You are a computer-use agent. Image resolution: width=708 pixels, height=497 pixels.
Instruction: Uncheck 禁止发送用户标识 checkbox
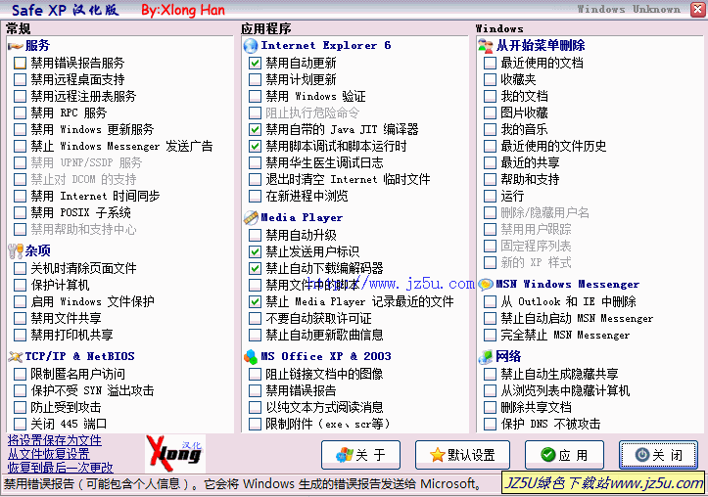click(256, 252)
